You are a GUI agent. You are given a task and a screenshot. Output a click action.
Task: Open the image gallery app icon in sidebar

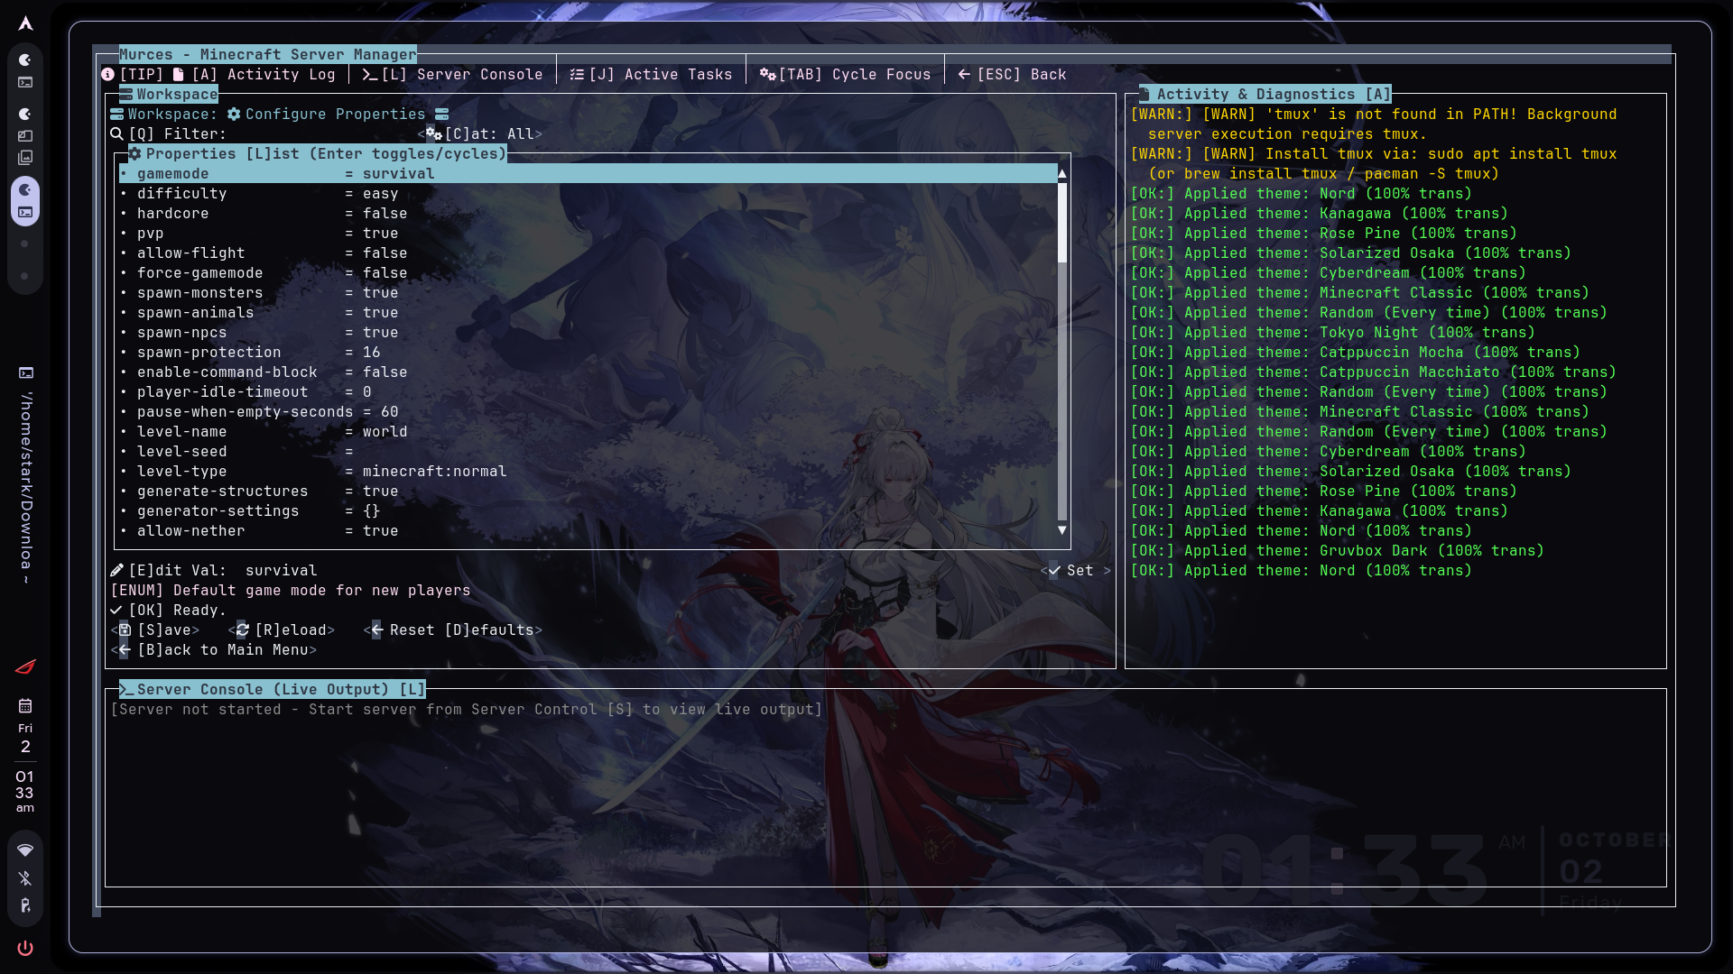click(25, 157)
